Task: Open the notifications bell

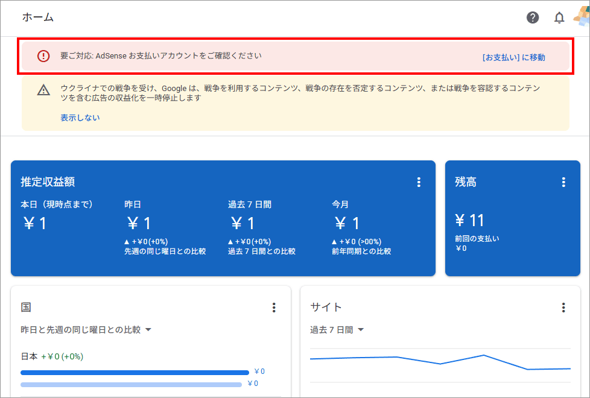Action: click(559, 17)
